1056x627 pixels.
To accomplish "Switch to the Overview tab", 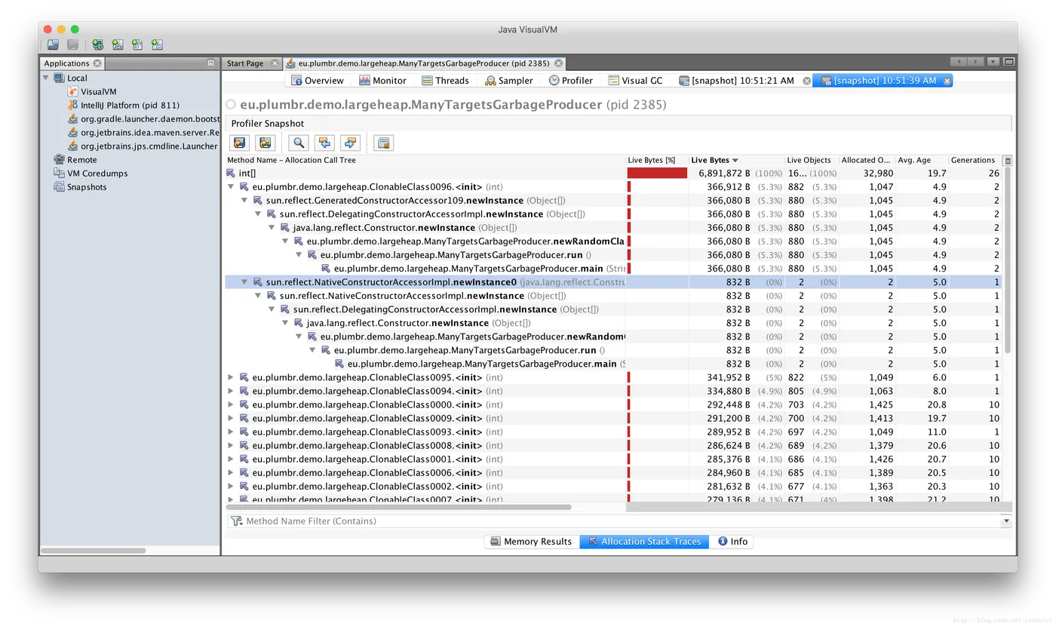I will click(x=318, y=81).
